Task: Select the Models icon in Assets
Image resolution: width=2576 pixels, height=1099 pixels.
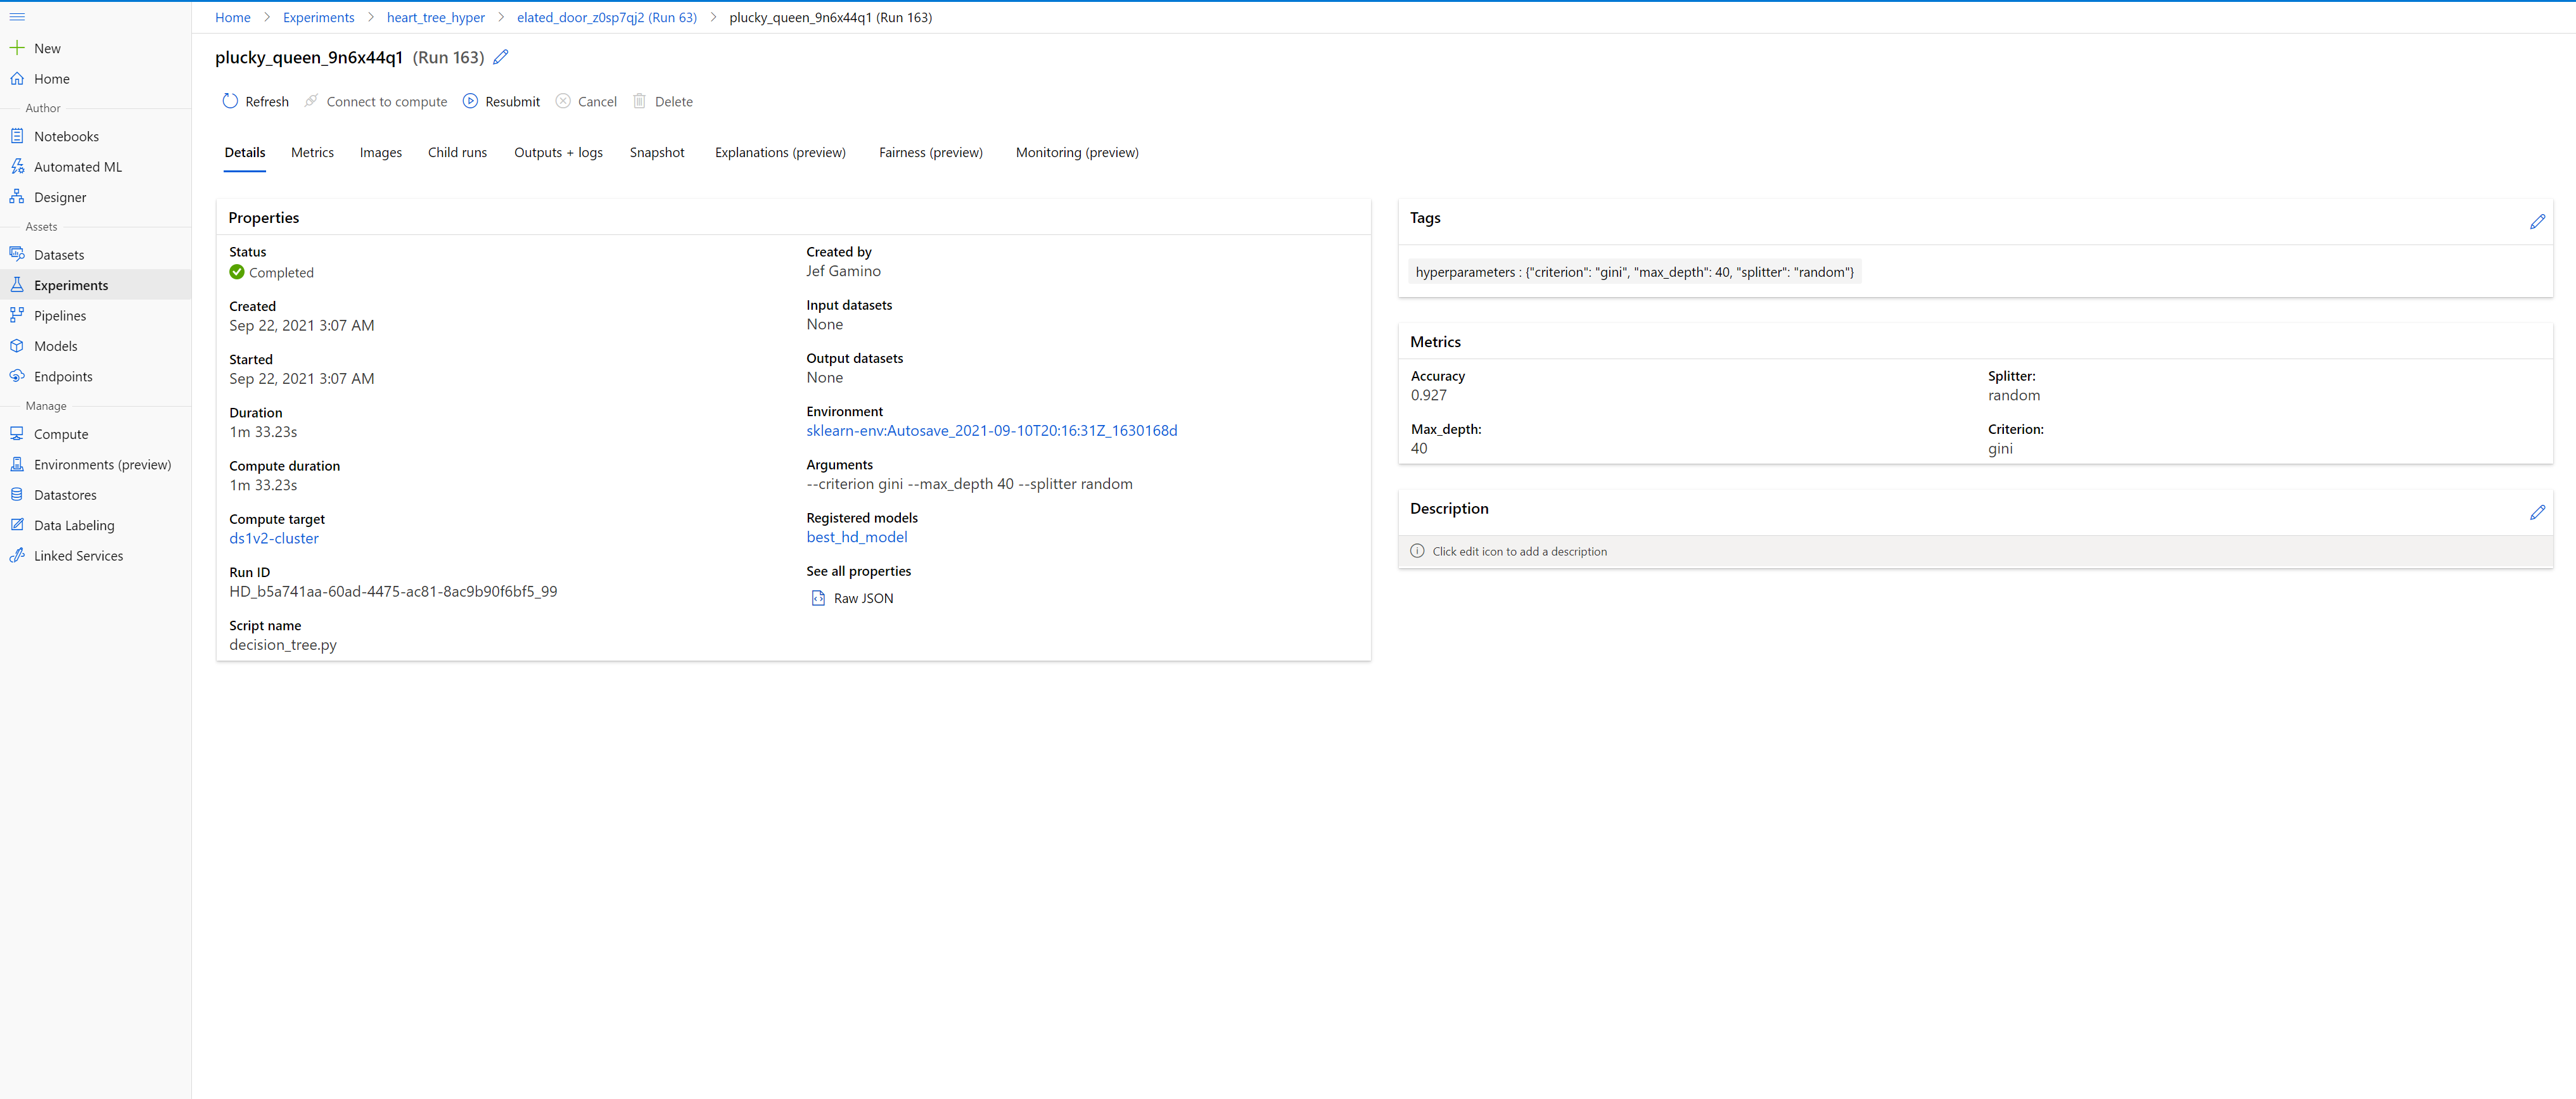Action: [17, 345]
